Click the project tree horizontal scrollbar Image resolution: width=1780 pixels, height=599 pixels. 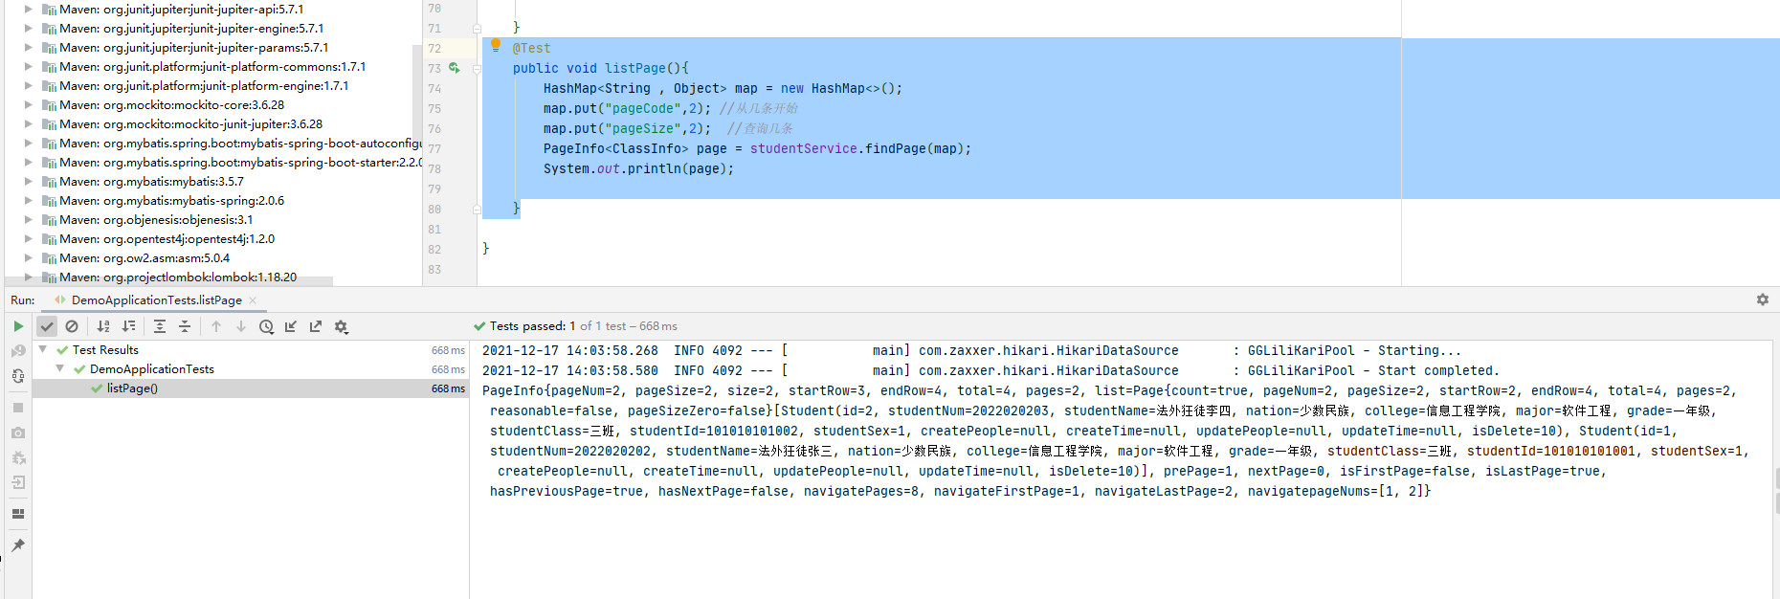click(x=168, y=281)
